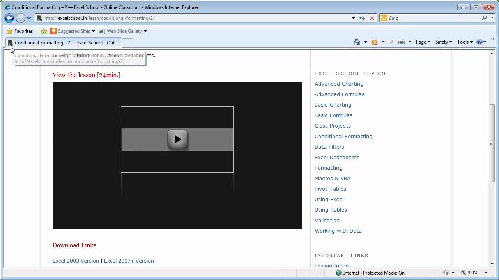Open Pivot Tables topic
The width and height of the screenshot is (499, 280).
[330, 189]
